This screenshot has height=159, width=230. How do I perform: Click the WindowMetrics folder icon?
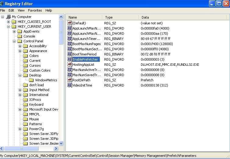[x=31, y=80]
